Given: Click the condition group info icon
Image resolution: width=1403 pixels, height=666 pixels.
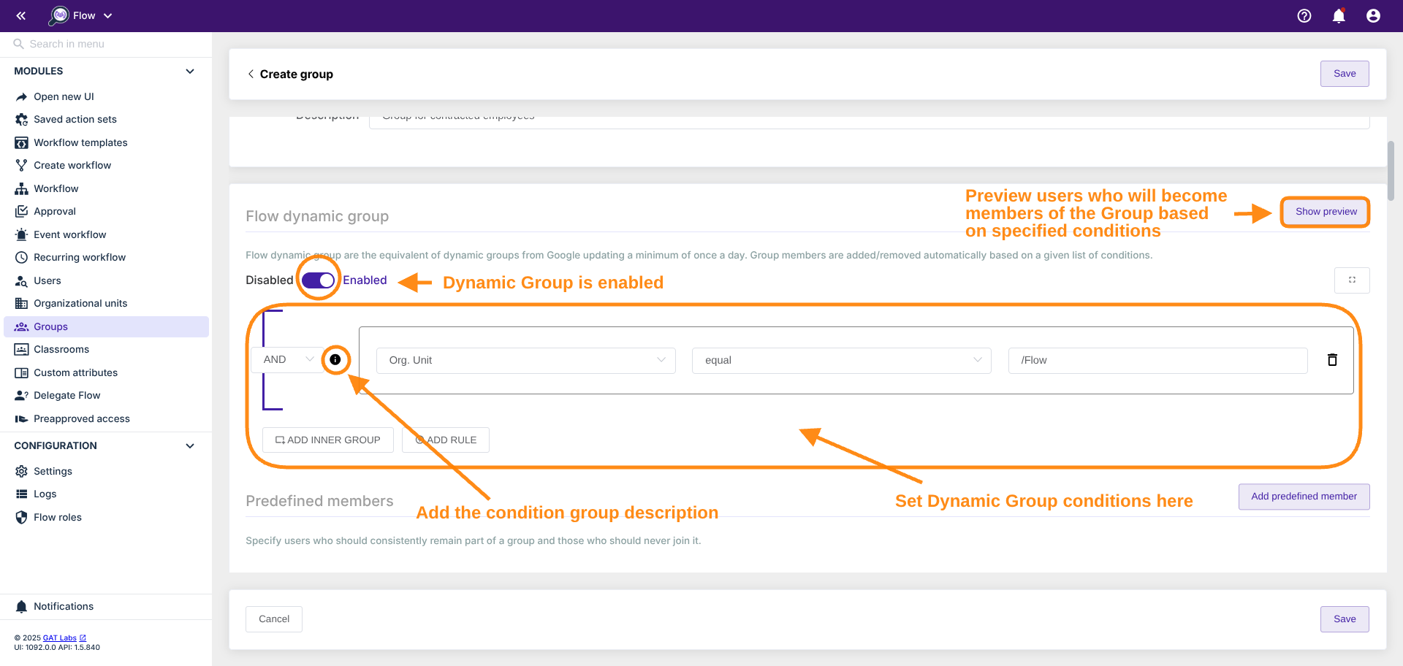Looking at the screenshot, I should 335,359.
